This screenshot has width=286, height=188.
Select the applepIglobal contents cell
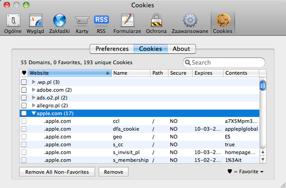[241, 129]
